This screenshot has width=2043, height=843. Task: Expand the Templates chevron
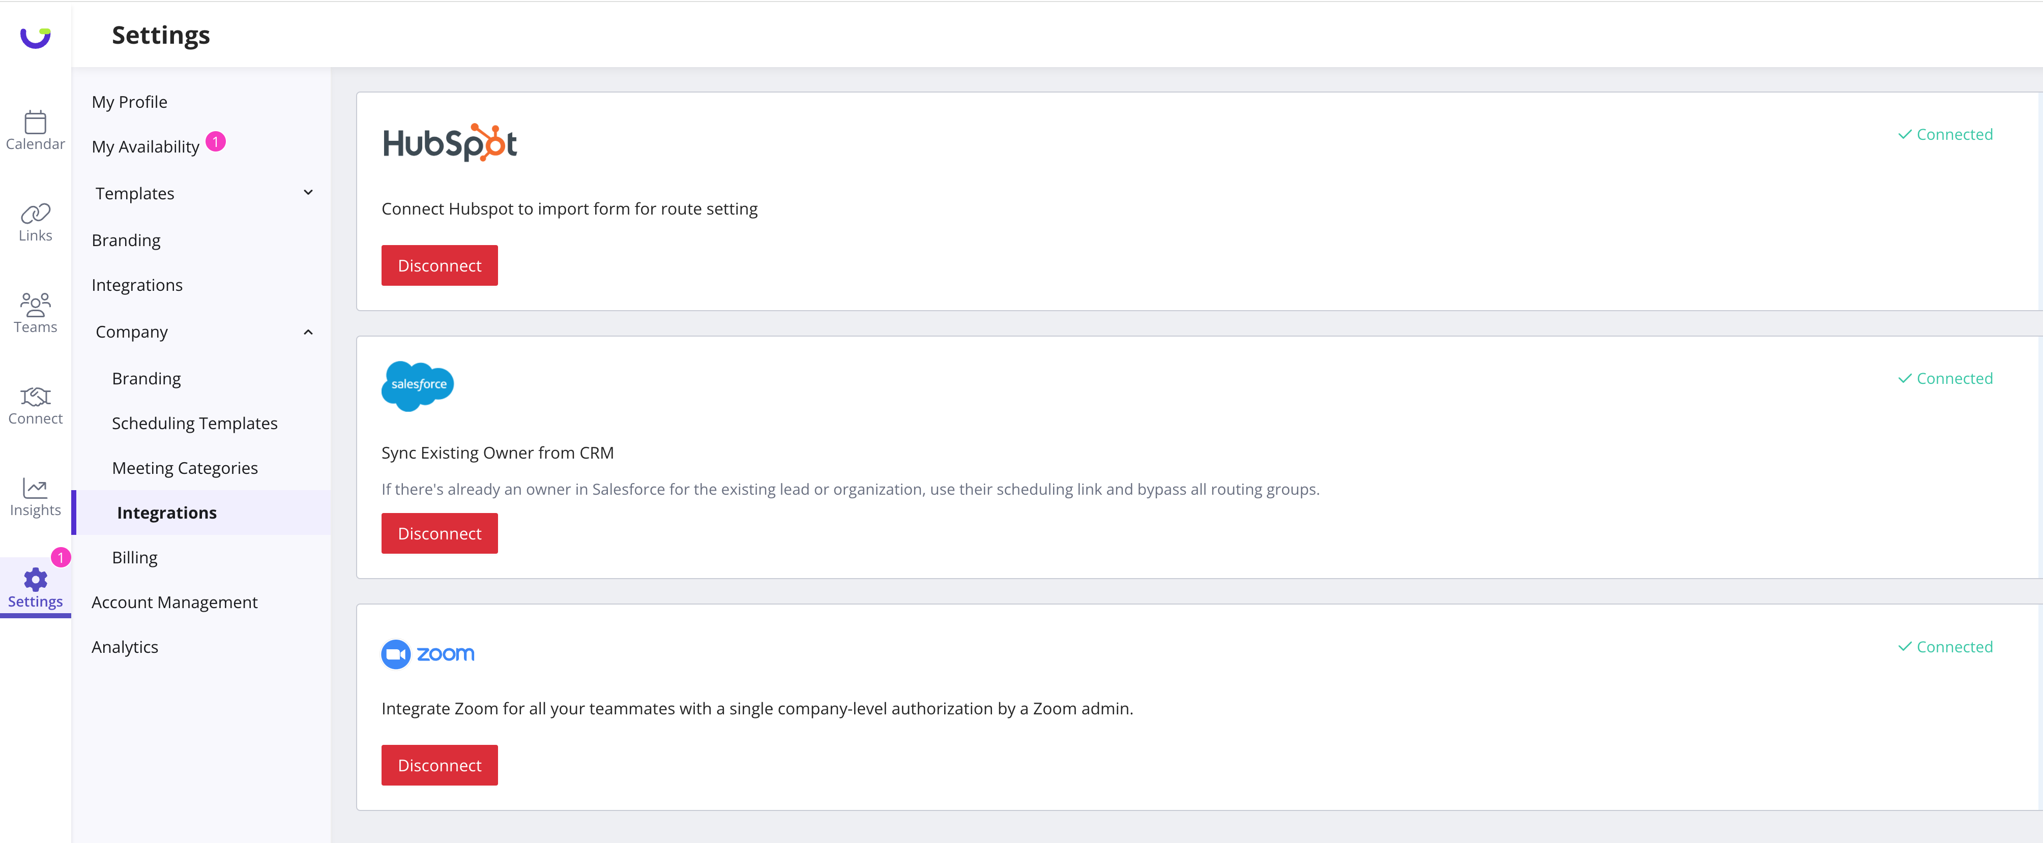[308, 193]
